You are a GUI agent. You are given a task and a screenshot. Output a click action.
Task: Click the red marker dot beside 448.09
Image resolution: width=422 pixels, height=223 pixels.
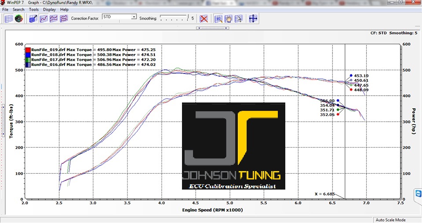[351, 90]
